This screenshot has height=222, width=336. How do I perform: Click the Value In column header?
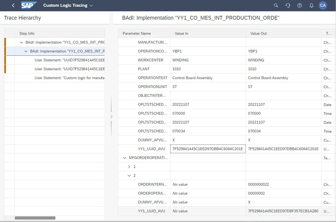(182, 33)
